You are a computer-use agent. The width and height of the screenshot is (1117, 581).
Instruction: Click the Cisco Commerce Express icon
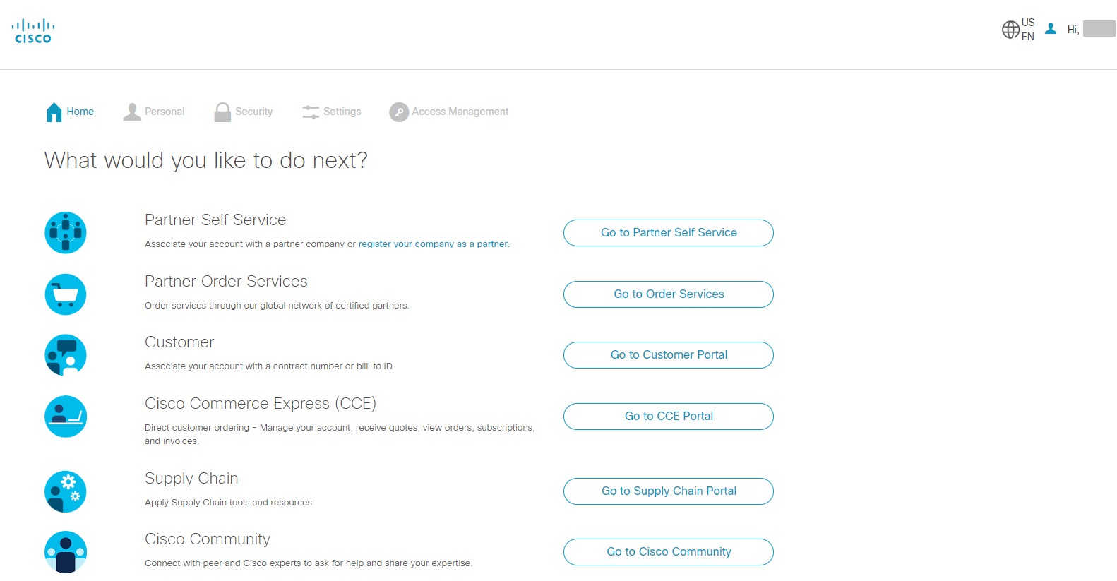point(66,417)
